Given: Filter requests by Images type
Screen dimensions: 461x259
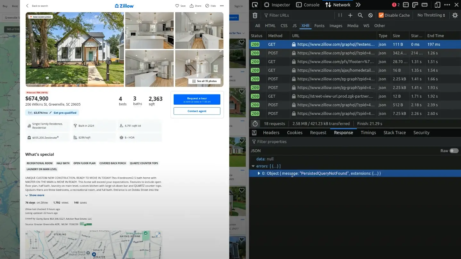Looking at the screenshot, I should click(336, 26).
